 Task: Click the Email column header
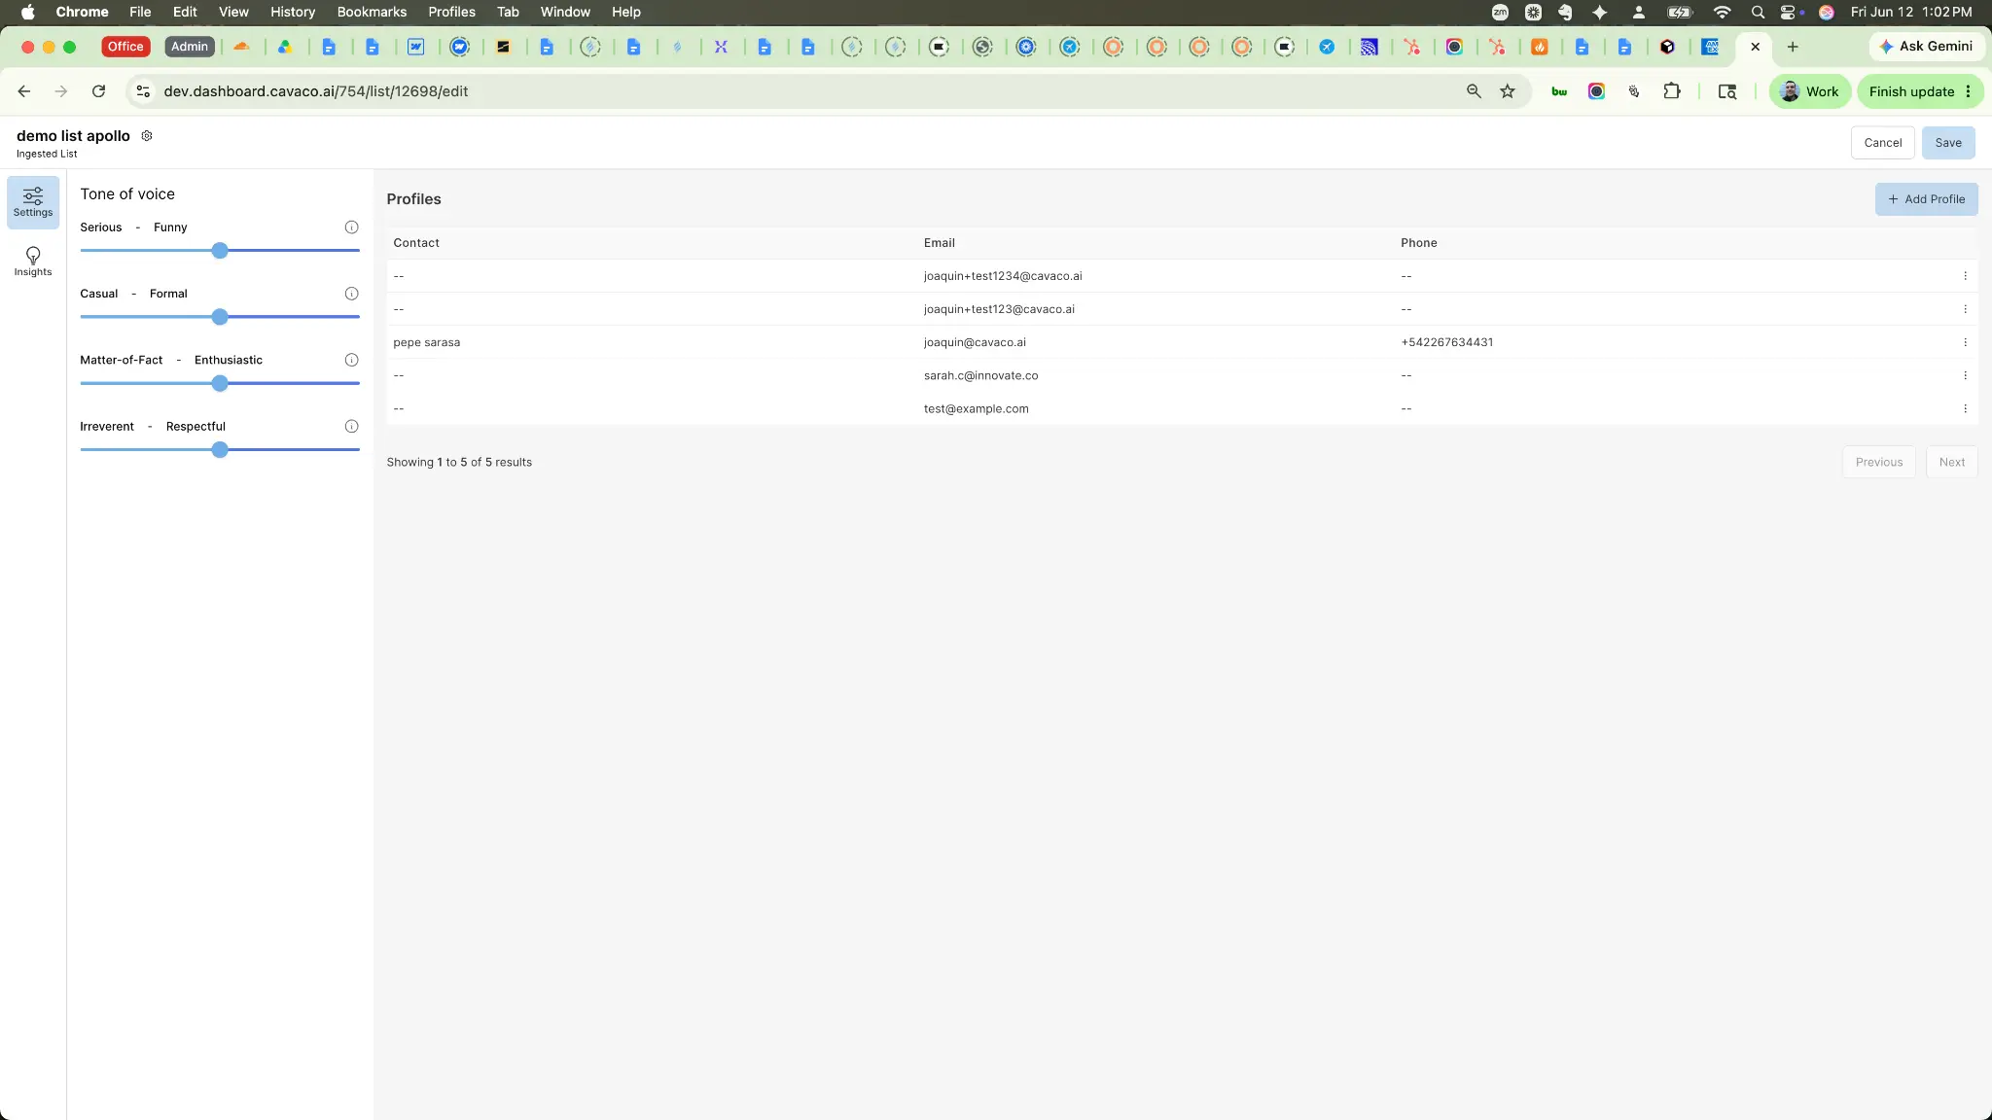pyautogui.click(x=939, y=243)
